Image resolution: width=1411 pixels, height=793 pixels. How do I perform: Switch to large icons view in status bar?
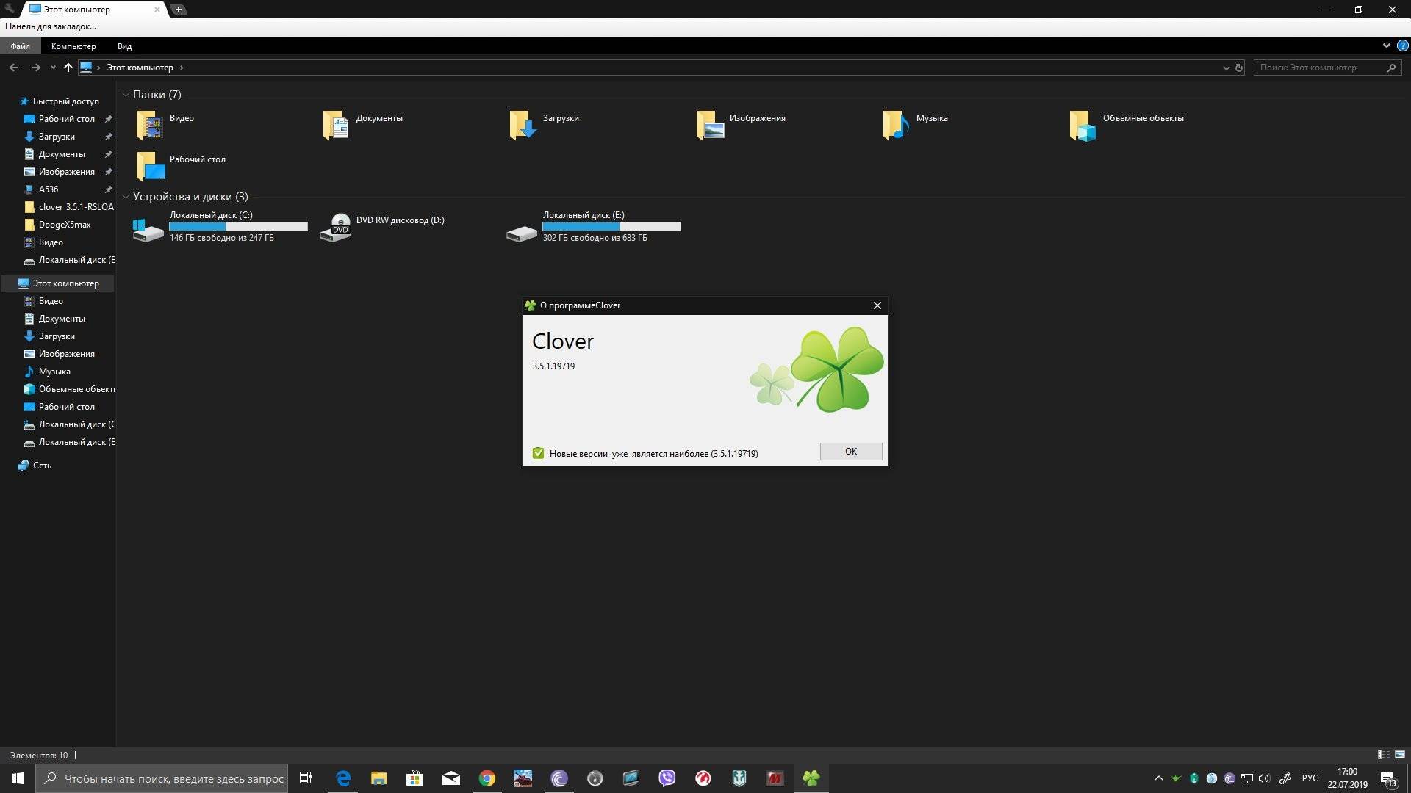[1400, 755]
